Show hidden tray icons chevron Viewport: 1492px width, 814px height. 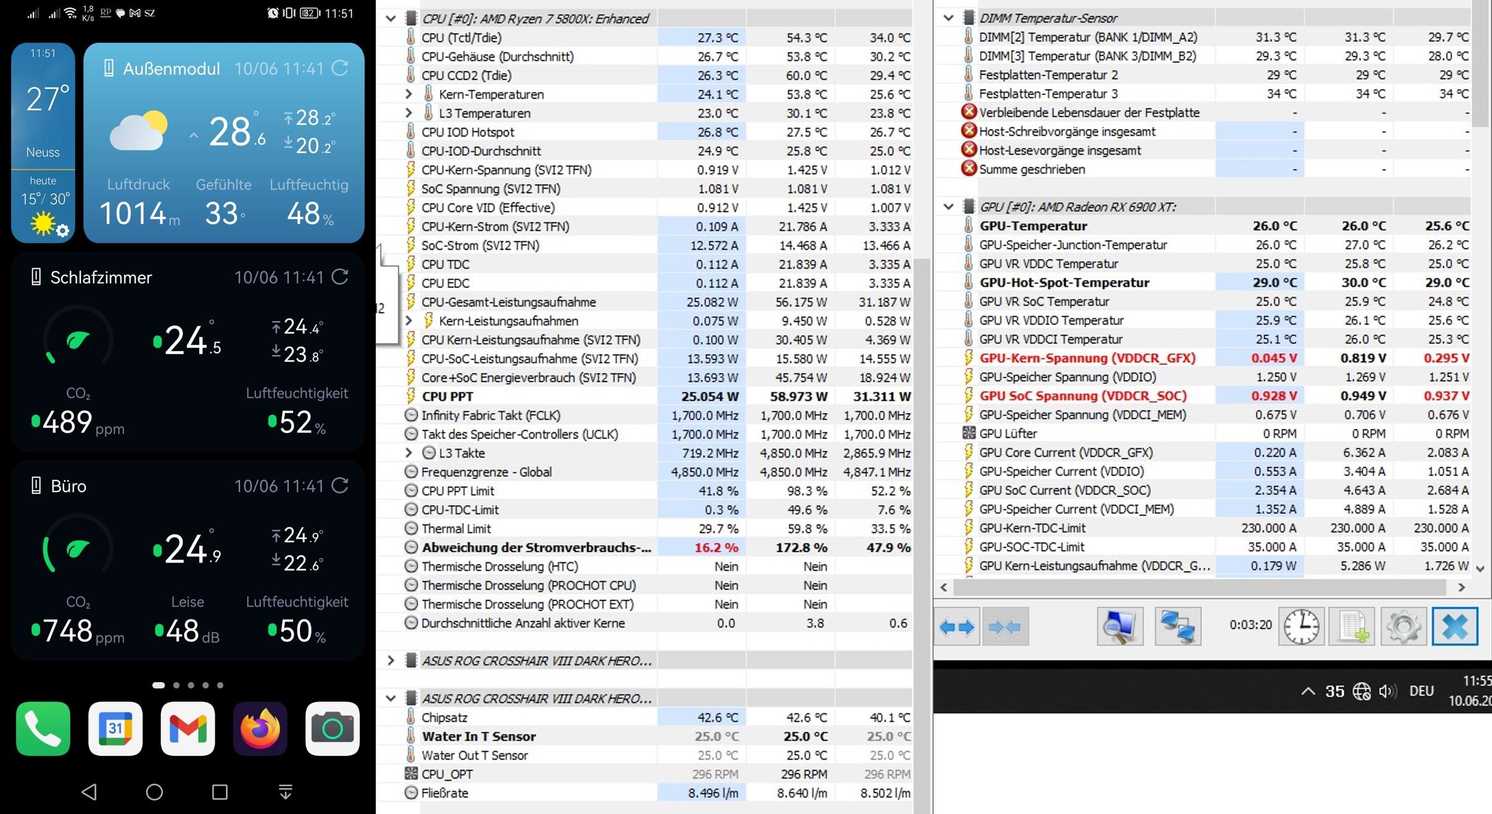click(1308, 691)
